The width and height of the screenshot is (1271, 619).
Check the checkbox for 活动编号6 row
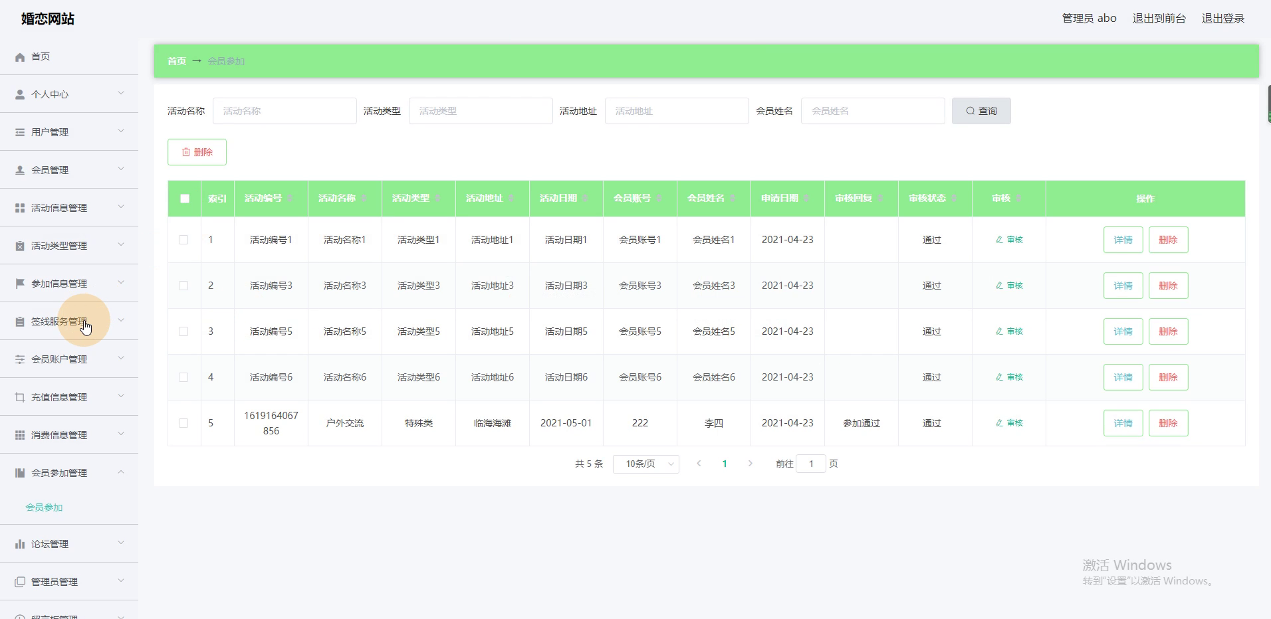[183, 377]
